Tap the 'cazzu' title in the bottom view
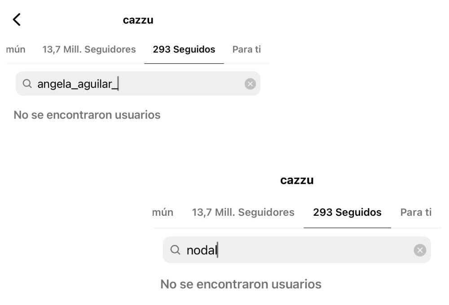The height and width of the screenshot is (305, 449). tap(297, 180)
